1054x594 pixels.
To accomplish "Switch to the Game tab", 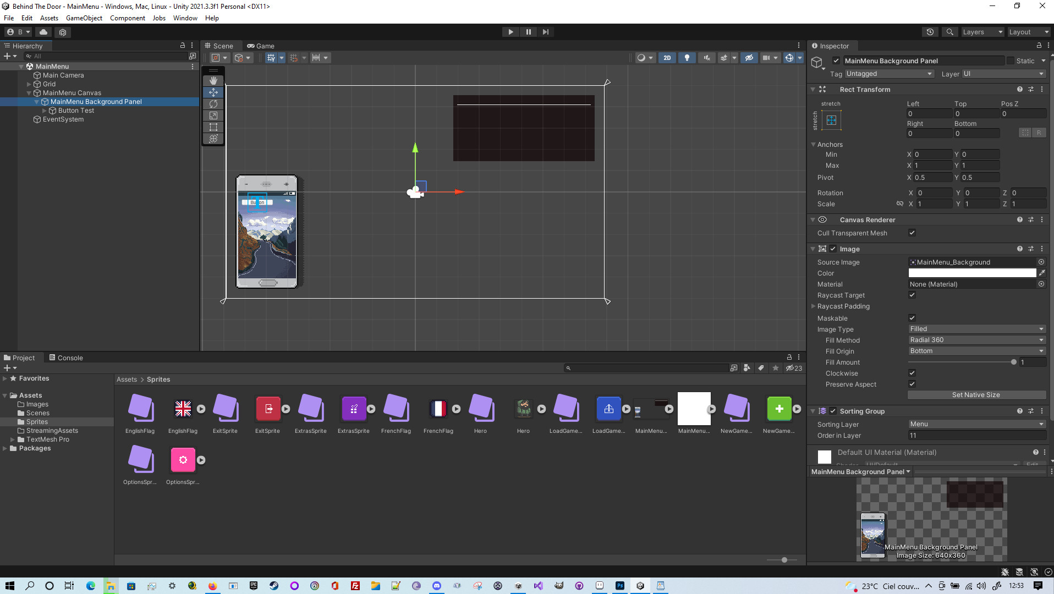I will [x=261, y=46].
